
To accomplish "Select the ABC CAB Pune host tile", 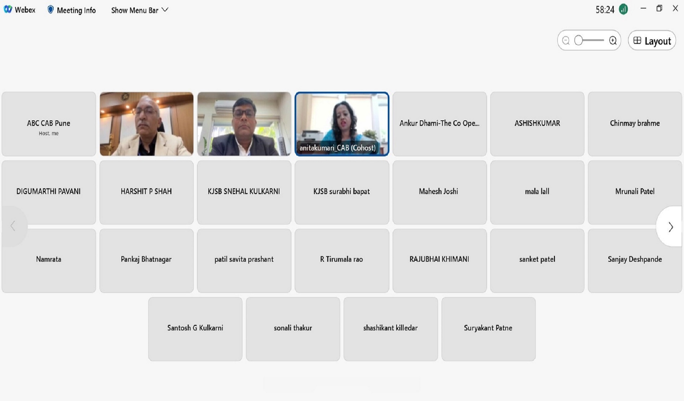I will 49,124.
